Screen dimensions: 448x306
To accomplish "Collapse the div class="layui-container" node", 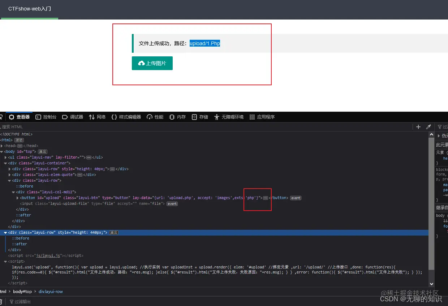I will [6, 163].
